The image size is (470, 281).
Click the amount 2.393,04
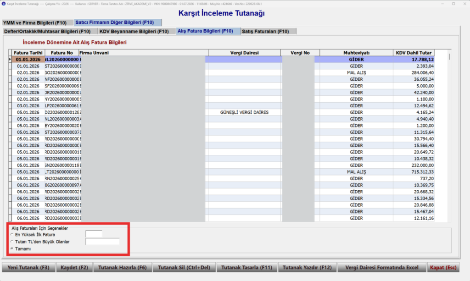pyautogui.click(x=414, y=66)
